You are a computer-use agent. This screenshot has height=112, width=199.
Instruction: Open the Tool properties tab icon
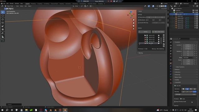pos(171,42)
